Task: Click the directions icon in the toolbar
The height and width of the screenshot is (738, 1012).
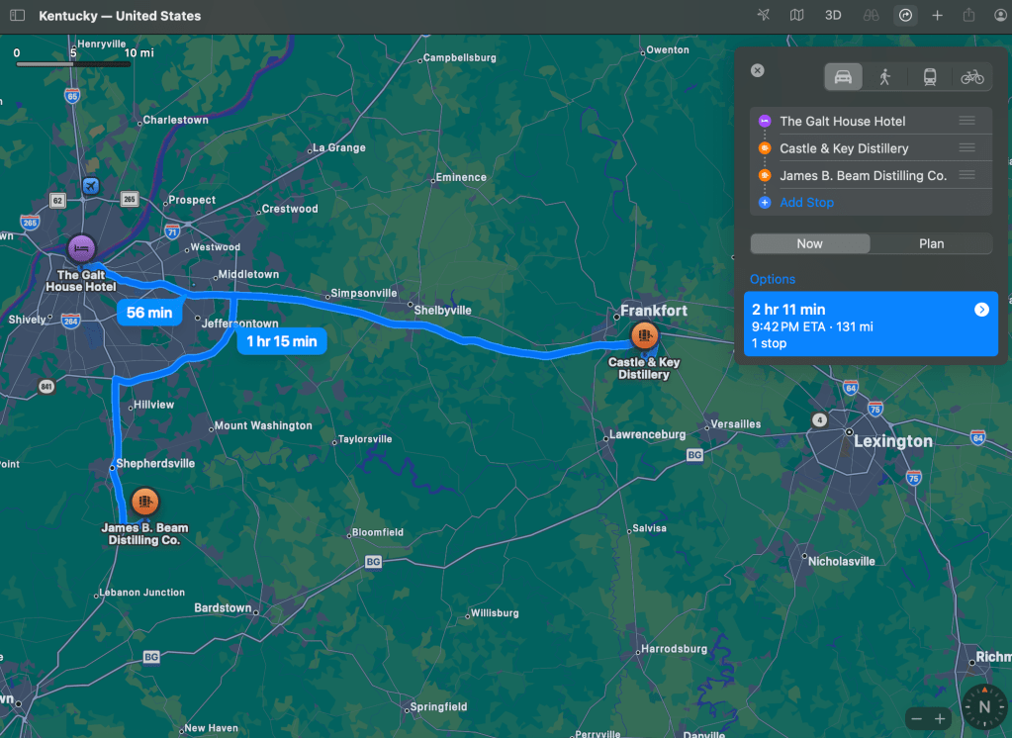Action: (904, 16)
